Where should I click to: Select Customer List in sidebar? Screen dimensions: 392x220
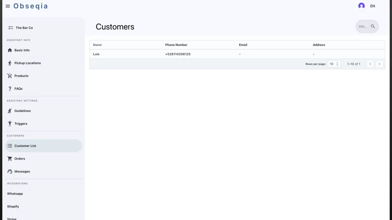[x=44, y=146]
